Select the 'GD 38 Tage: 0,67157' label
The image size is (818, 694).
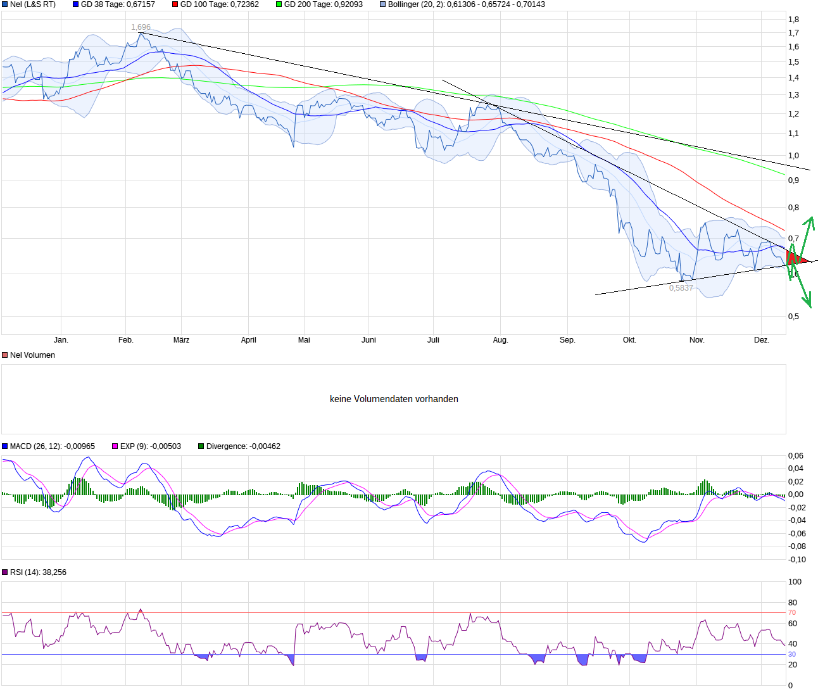118,4
